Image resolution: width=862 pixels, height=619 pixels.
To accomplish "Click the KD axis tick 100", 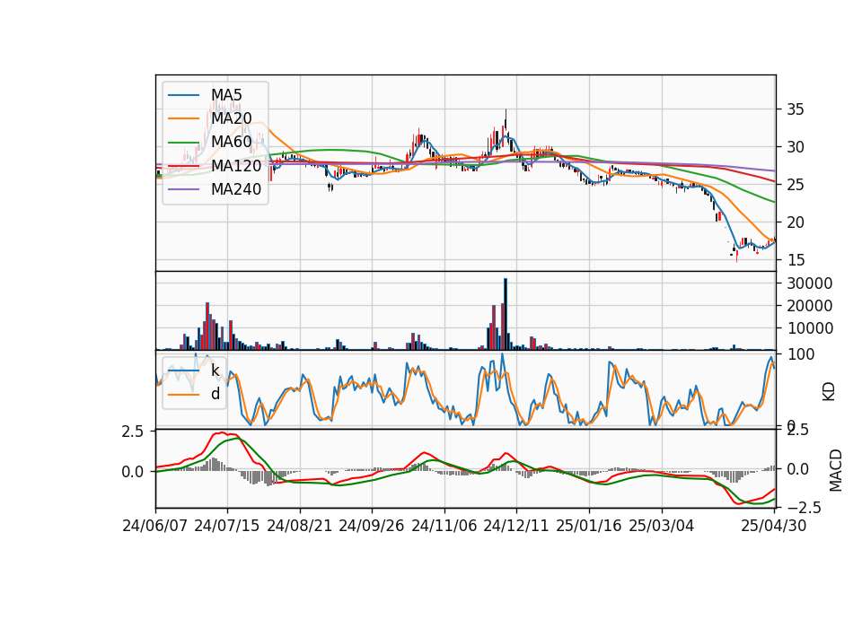I will (800, 354).
